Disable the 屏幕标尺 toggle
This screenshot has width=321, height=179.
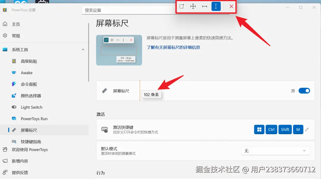[x=304, y=91]
